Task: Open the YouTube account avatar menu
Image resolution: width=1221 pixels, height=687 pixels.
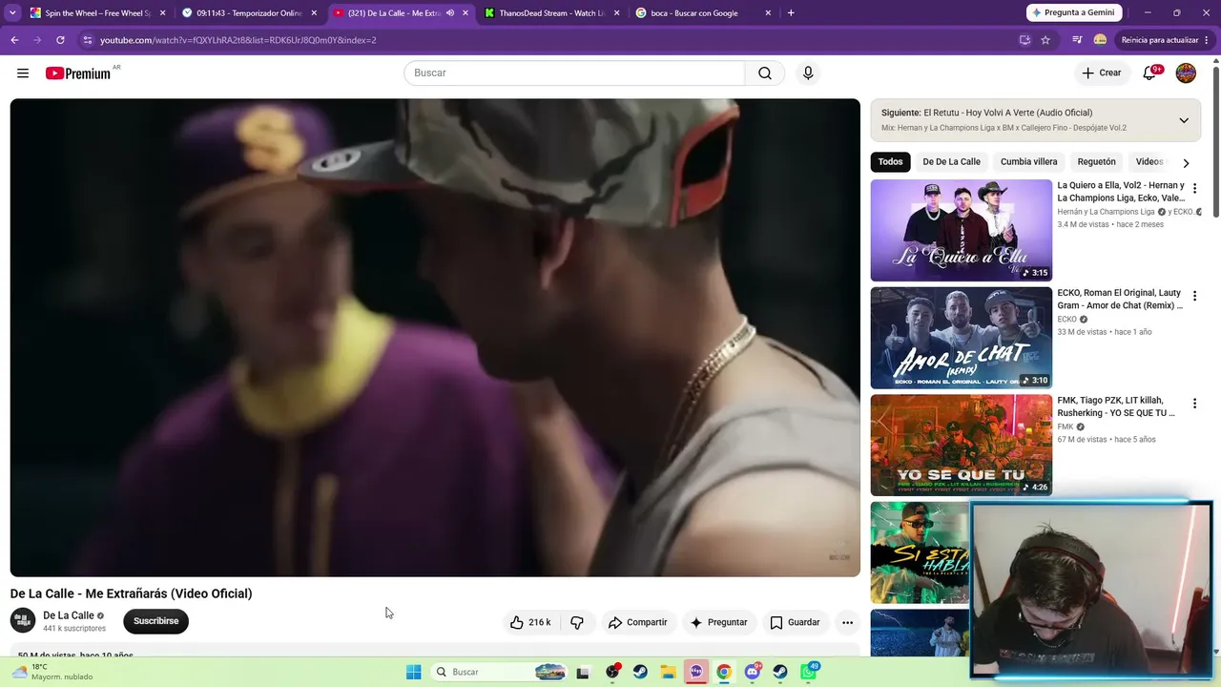Action: (1186, 73)
